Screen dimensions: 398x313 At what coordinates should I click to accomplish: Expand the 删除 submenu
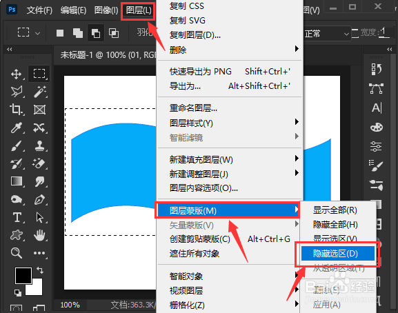297,49
